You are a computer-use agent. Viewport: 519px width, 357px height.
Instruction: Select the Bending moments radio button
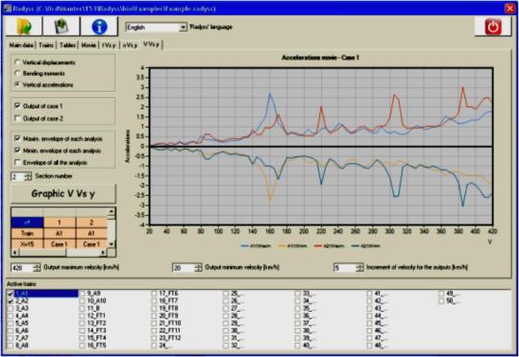click(17, 73)
